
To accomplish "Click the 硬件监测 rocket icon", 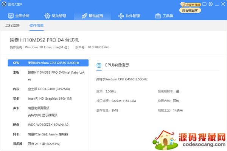I will click(84, 16).
